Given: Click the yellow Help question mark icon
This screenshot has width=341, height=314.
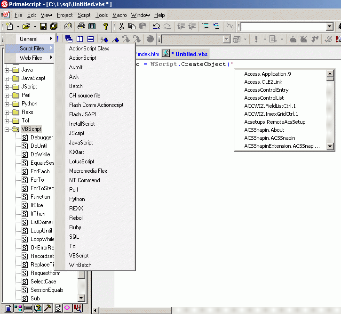Looking at the screenshot, I should coord(105,26).
